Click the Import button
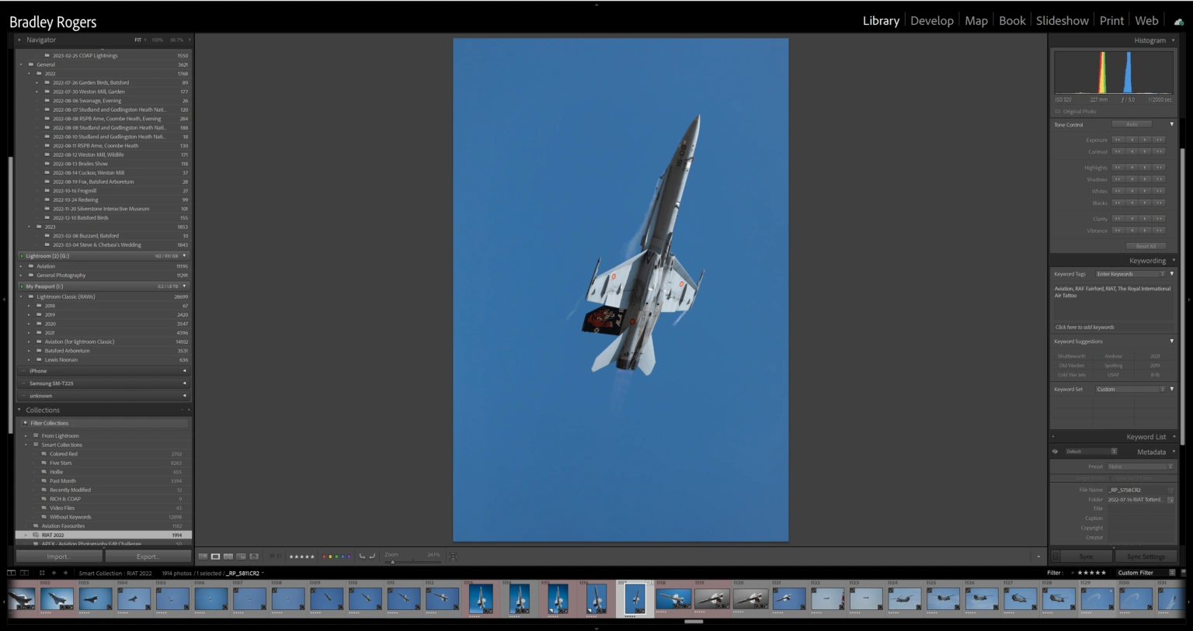The width and height of the screenshot is (1193, 631). (x=59, y=556)
